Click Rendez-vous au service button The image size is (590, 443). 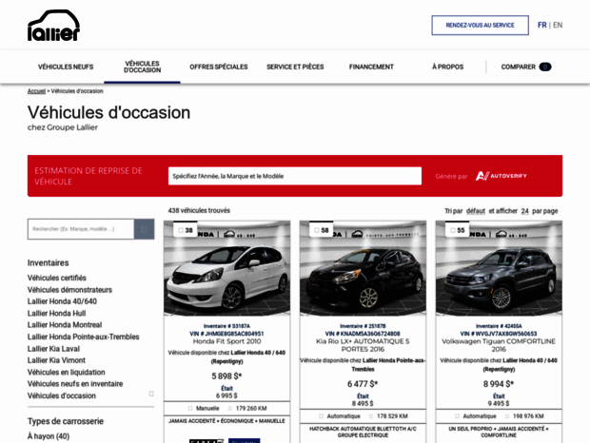pos(481,25)
